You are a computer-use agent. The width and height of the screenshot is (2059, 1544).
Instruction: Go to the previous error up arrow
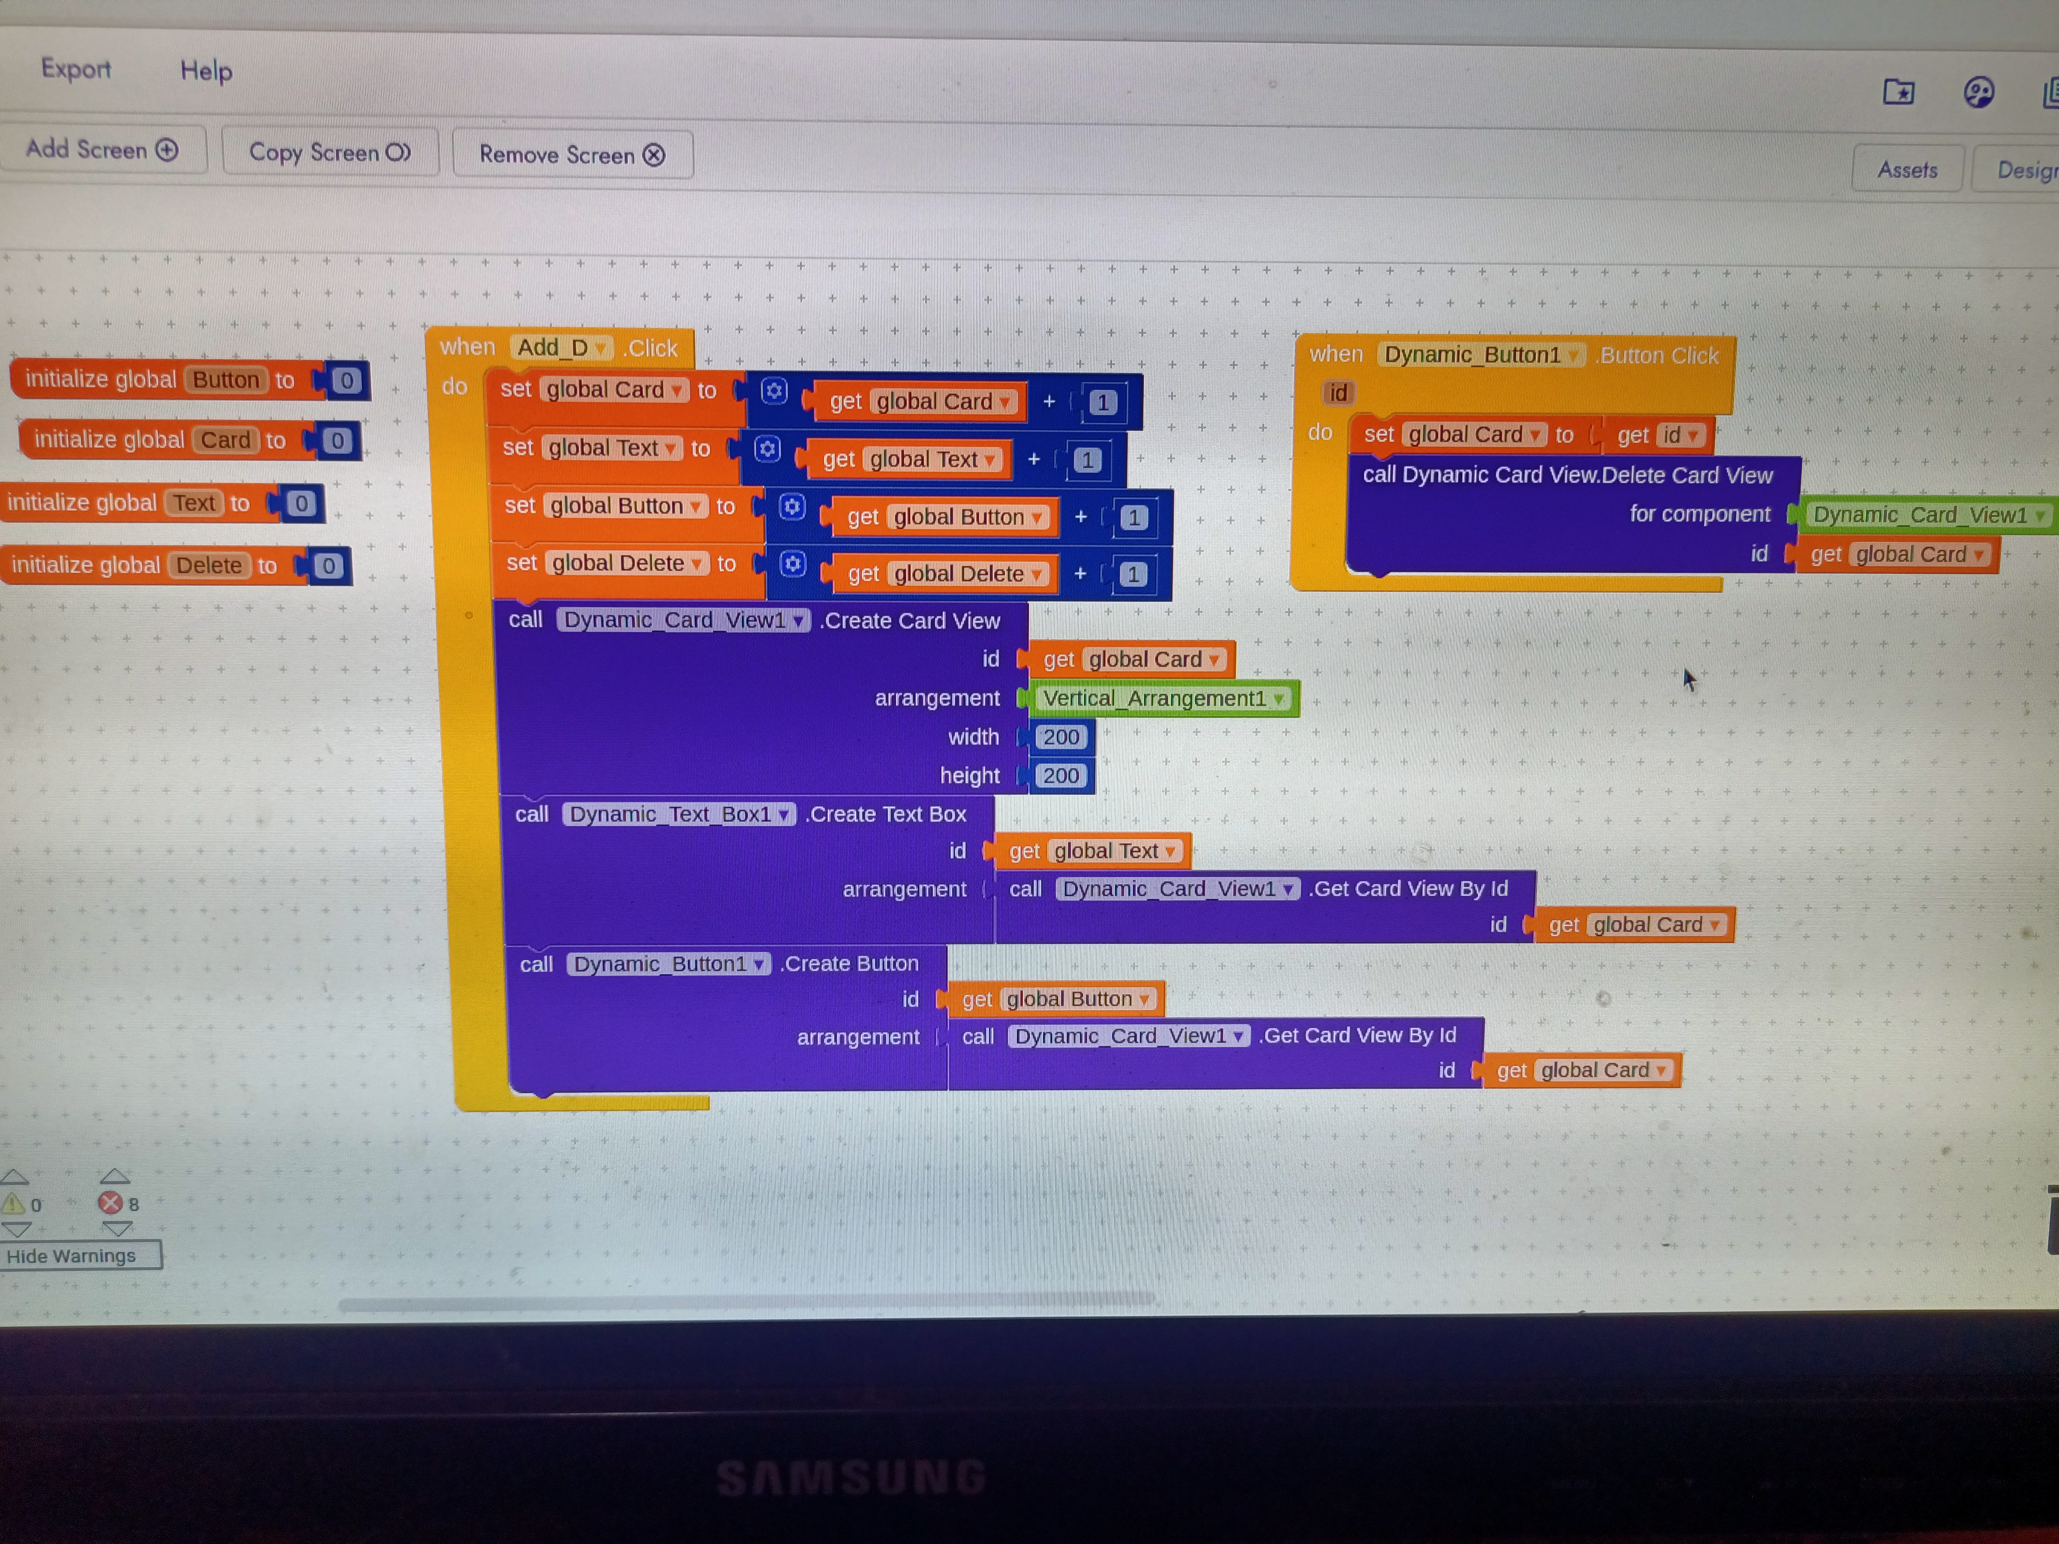(114, 1176)
